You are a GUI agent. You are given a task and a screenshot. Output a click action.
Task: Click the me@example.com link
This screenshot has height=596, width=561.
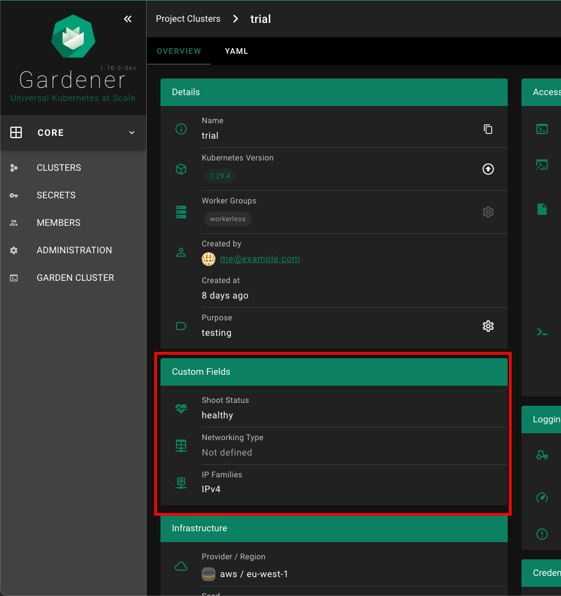(x=260, y=259)
